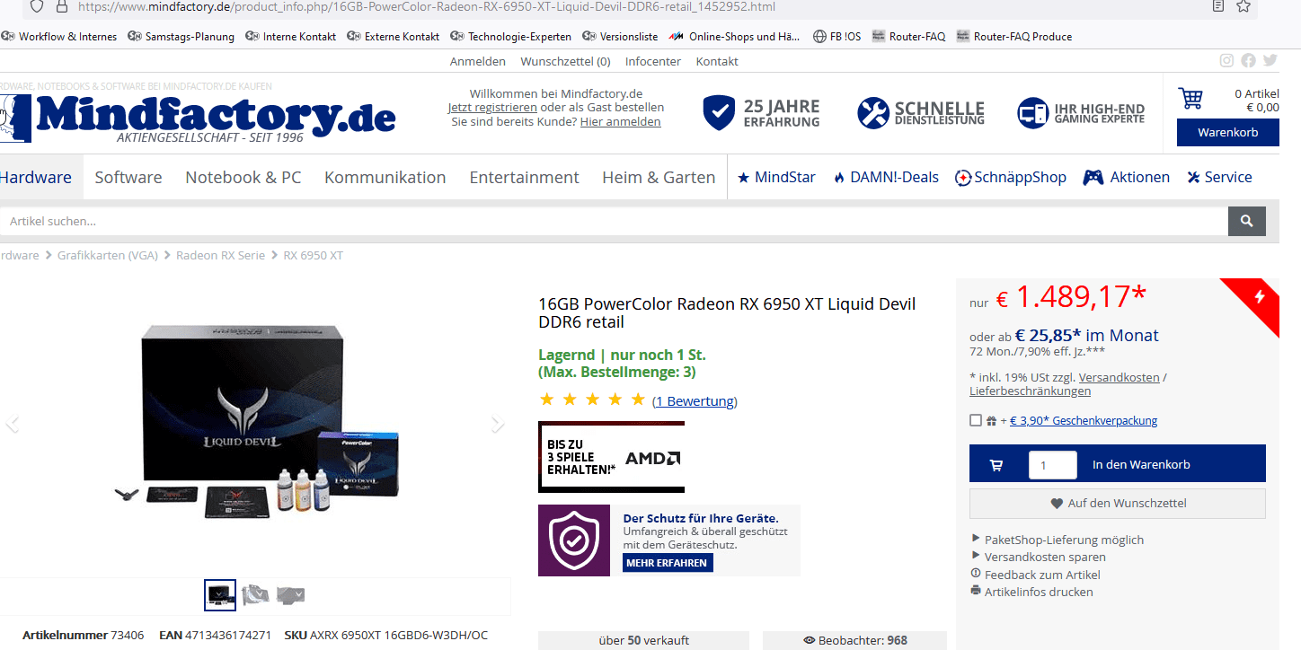Screen dimensions: 1301x650
Task: Open the reader view icon in address bar
Action: click(1217, 6)
